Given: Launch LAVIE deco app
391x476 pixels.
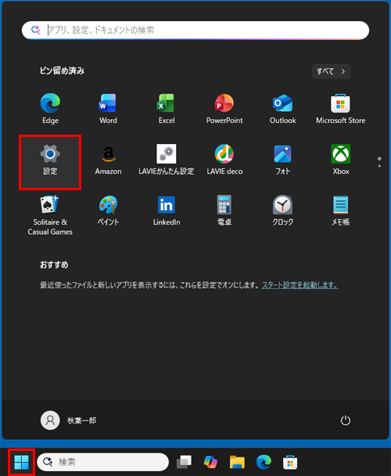Looking at the screenshot, I should (224, 160).
